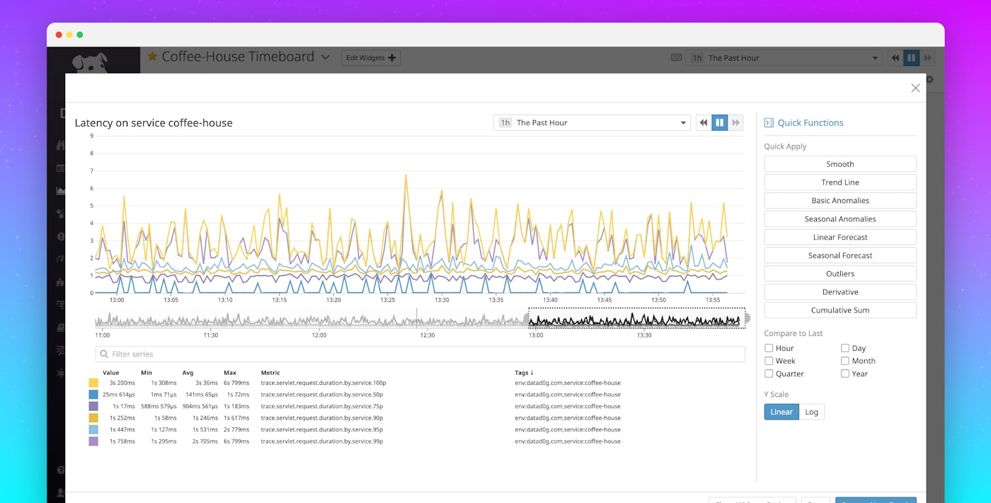The image size is (991, 503).
Task: Open the Quick Functions panel icon
Action: click(x=768, y=122)
